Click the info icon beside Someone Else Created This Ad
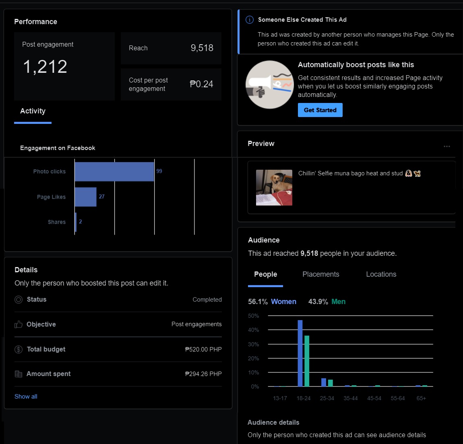The image size is (463, 444). coord(250,20)
